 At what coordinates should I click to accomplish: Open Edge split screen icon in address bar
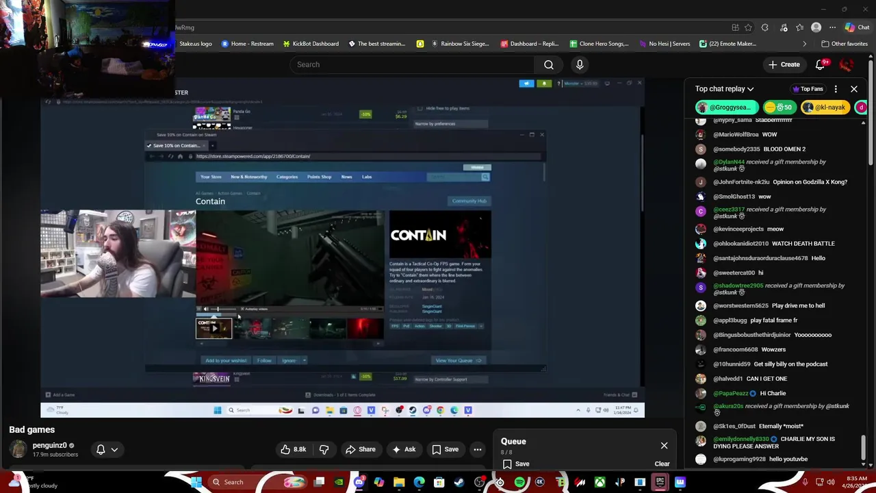pyautogui.click(x=735, y=27)
